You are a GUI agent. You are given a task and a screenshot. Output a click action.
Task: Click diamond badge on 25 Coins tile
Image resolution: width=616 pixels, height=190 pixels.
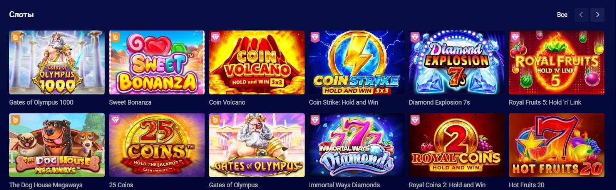tap(115, 120)
